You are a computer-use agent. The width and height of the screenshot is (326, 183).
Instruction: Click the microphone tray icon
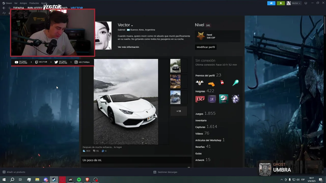pyautogui.click(x=290, y=180)
